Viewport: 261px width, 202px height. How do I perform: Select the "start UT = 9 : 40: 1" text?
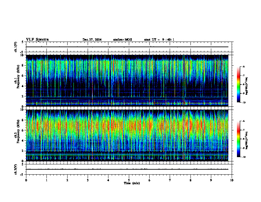click(x=159, y=40)
